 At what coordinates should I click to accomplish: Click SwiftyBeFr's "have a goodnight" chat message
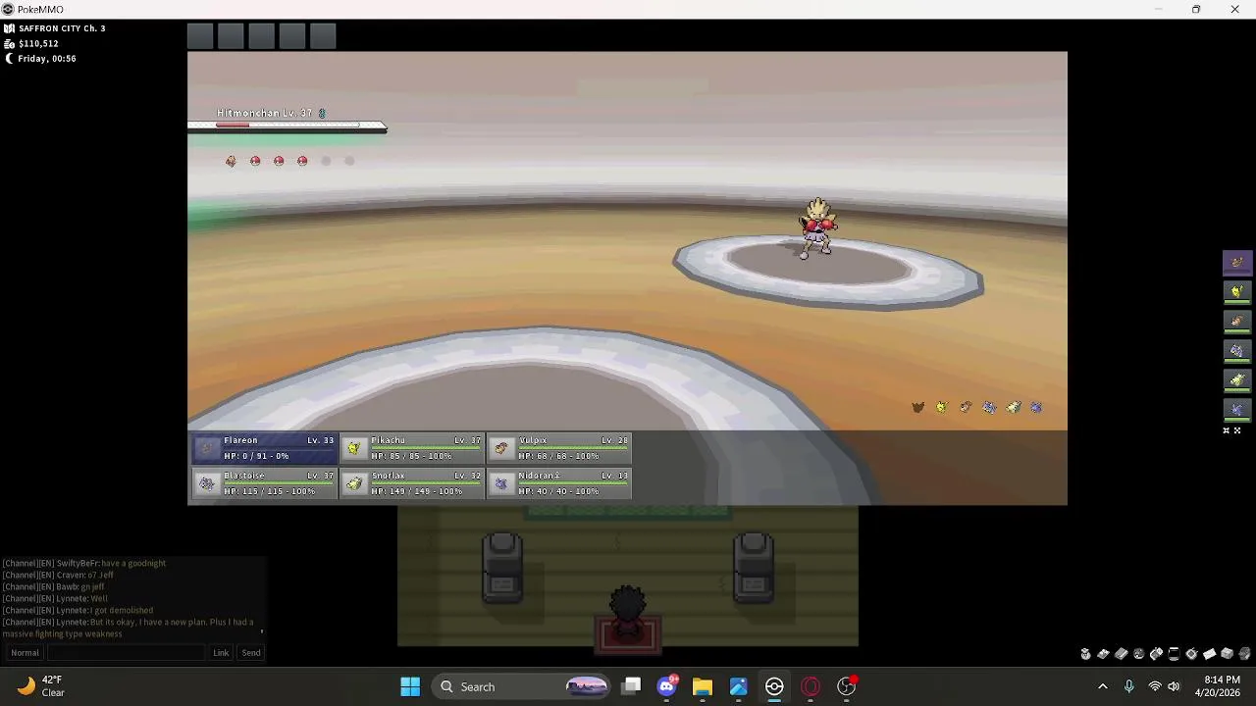133,564
